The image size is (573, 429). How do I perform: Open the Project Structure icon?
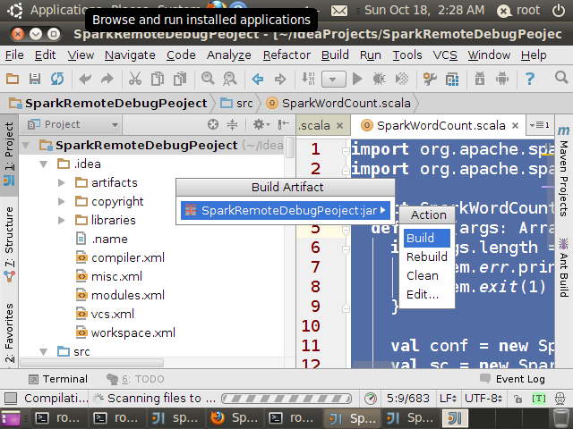click(x=452, y=79)
